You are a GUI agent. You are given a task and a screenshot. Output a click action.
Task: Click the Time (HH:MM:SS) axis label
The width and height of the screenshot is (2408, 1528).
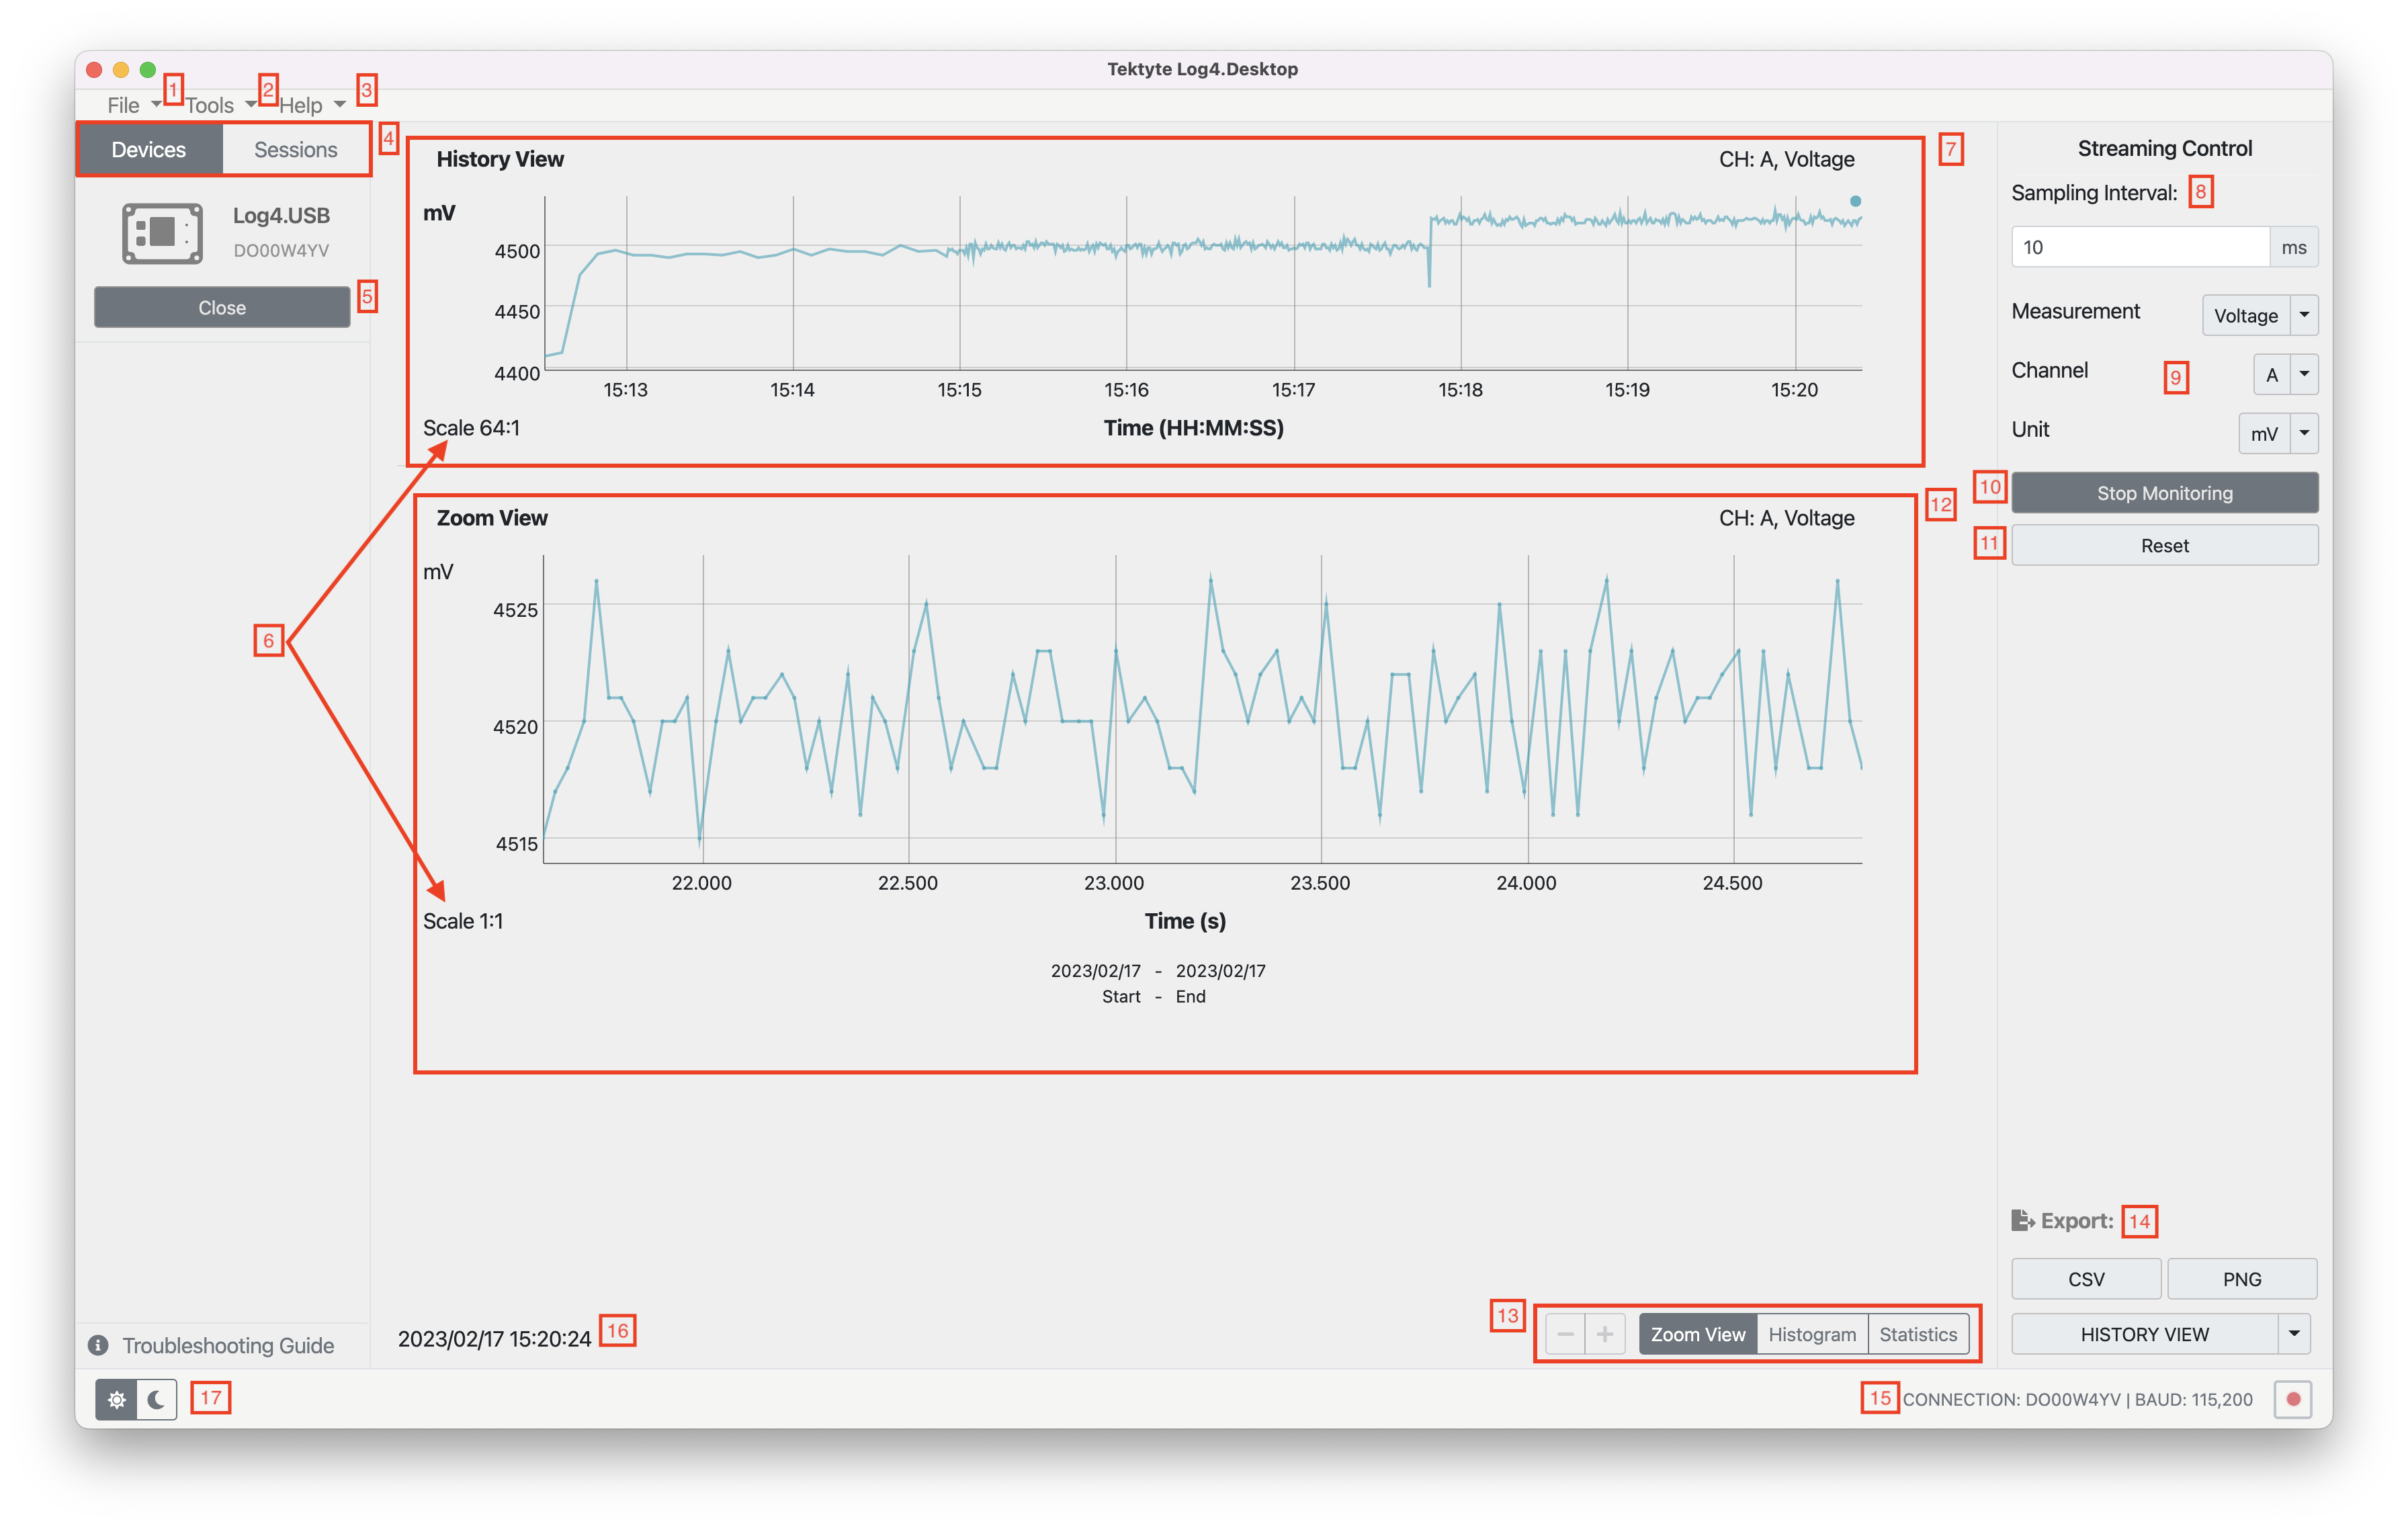coord(1193,428)
